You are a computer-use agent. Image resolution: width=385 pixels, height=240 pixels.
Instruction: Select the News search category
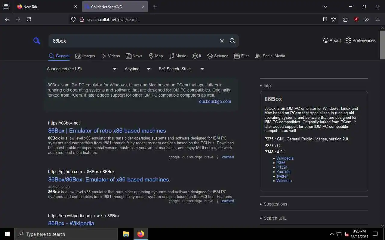pyautogui.click(x=134, y=56)
